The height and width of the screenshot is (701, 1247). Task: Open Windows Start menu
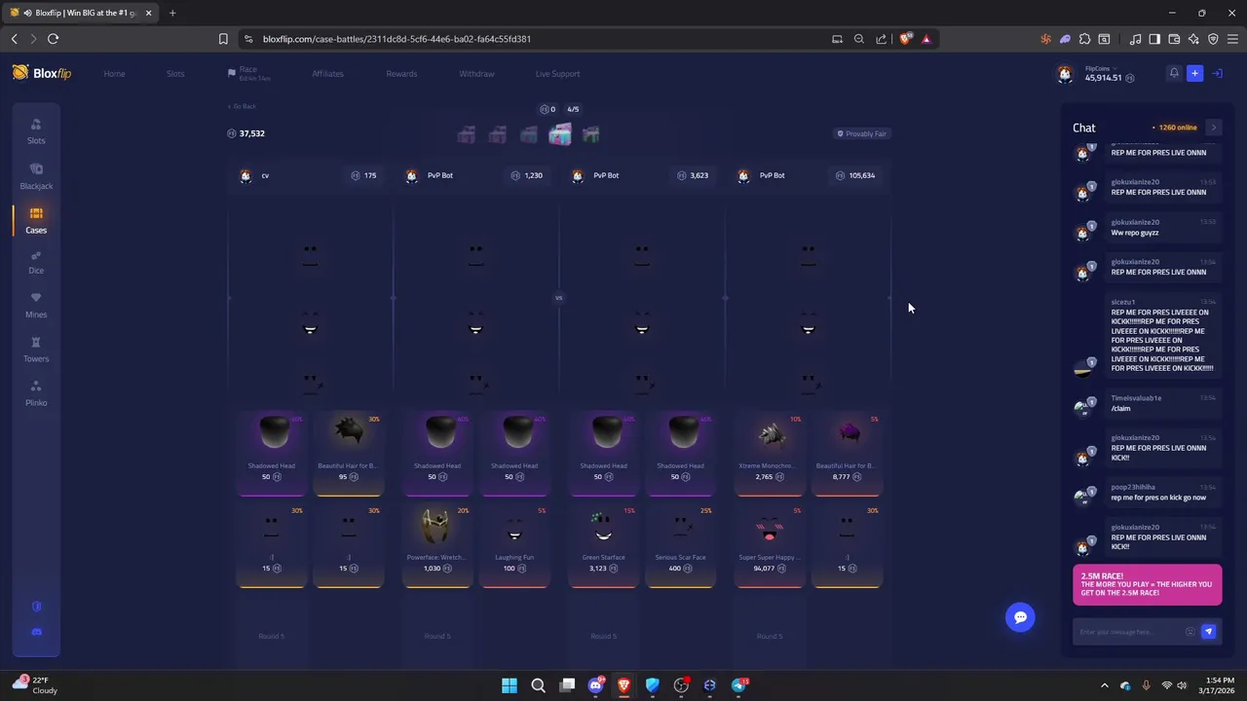tap(510, 685)
